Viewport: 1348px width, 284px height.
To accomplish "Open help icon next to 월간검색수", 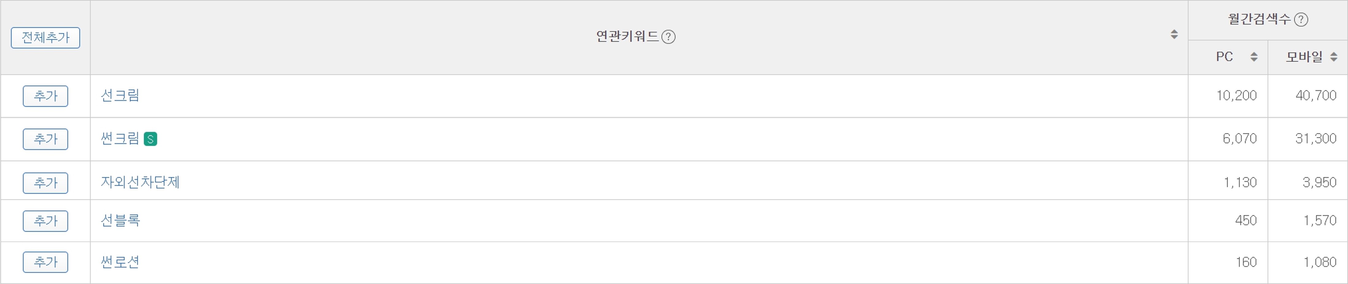I will coord(1301,20).
